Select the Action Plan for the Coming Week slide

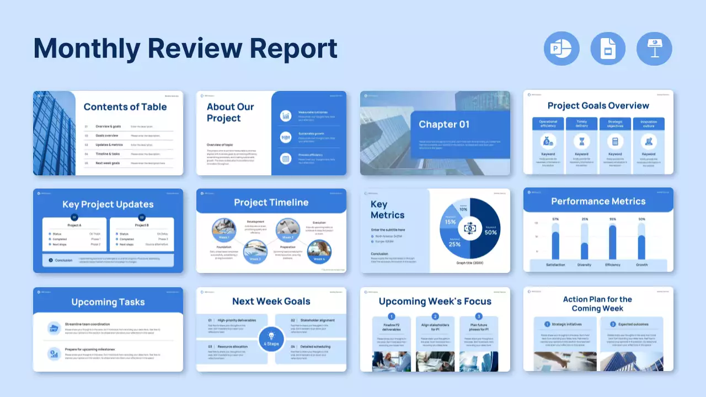(598, 329)
